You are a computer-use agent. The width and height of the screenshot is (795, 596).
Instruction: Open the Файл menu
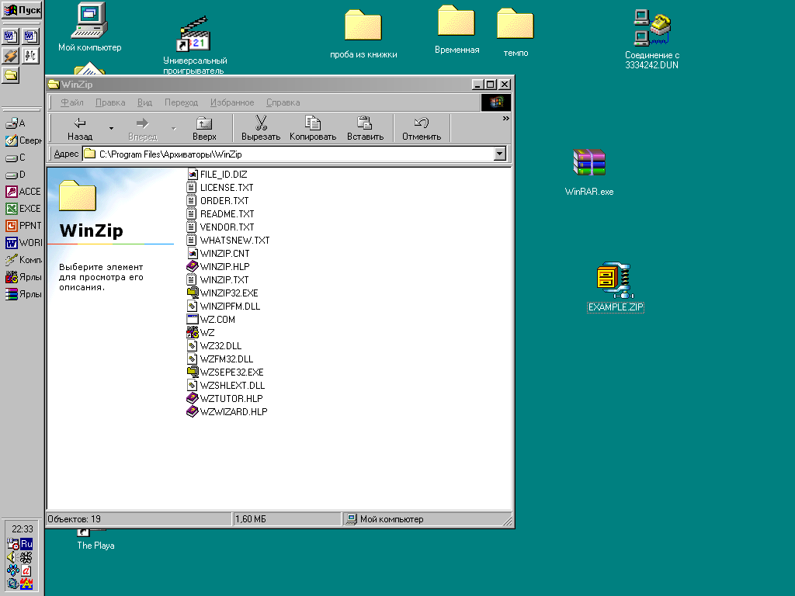click(72, 102)
